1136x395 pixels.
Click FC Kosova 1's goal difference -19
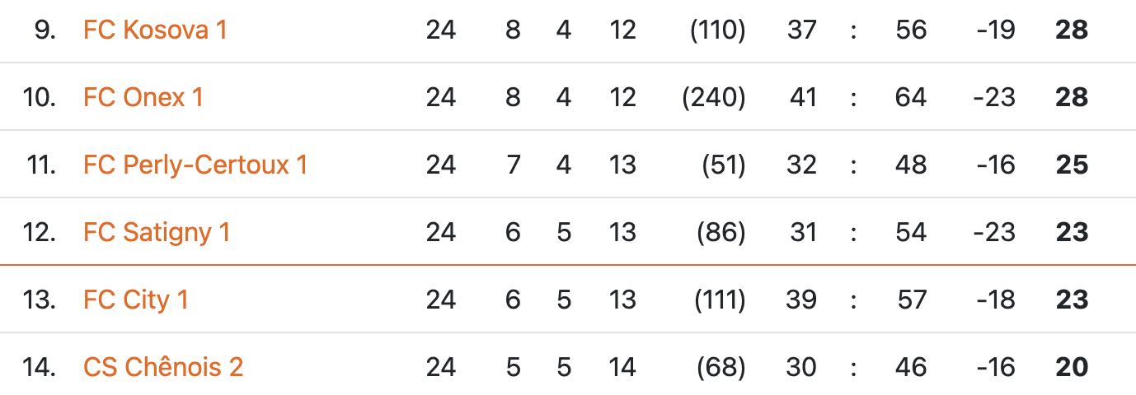pyautogui.click(x=994, y=30)
